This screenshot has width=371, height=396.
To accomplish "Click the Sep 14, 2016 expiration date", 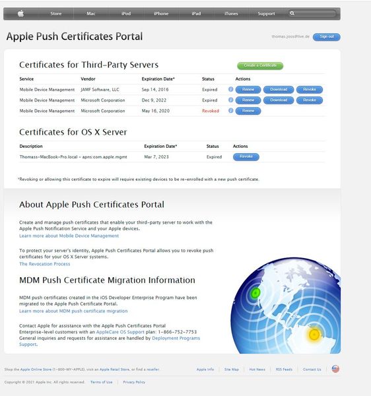I will (x=155, y=90).
